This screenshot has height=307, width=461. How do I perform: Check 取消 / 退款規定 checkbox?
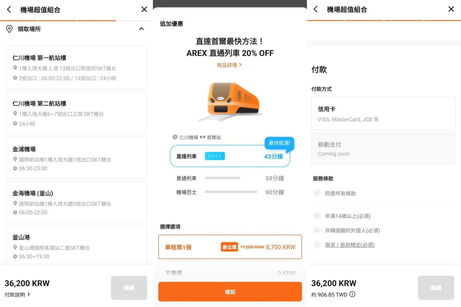[317, 245]
